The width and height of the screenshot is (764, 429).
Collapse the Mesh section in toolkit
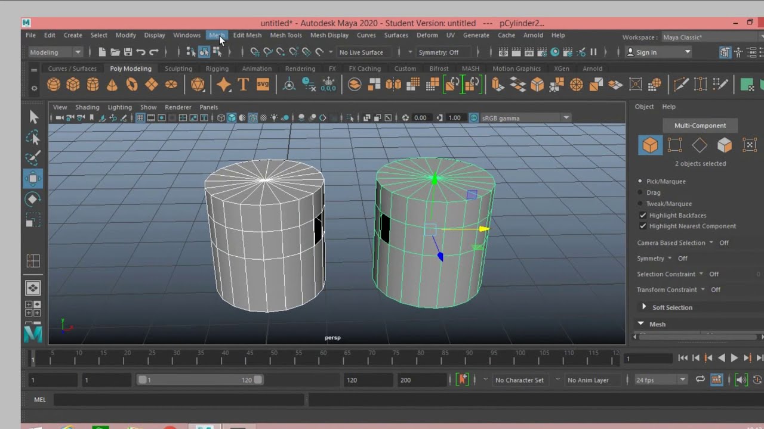click(x=641, y=324)
